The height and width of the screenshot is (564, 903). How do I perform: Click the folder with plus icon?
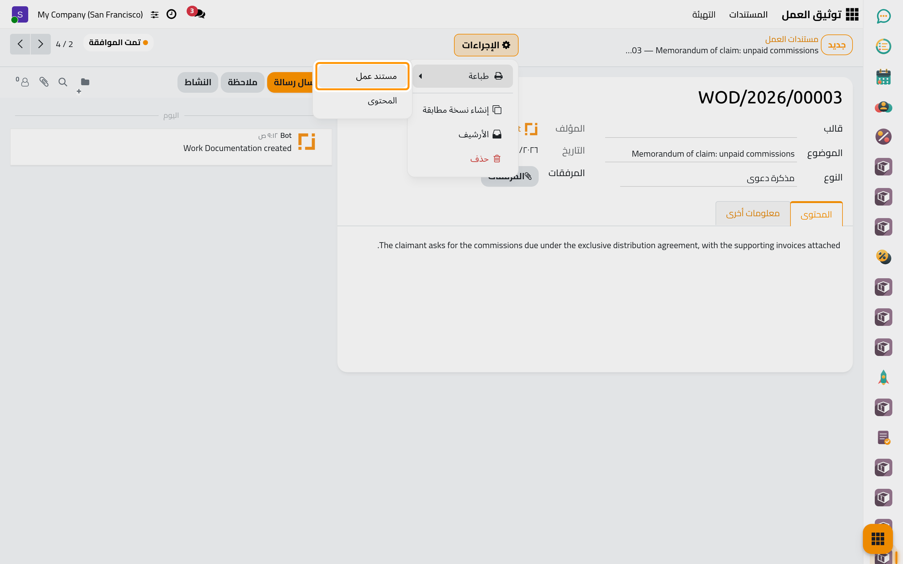[x=84, y=84]
